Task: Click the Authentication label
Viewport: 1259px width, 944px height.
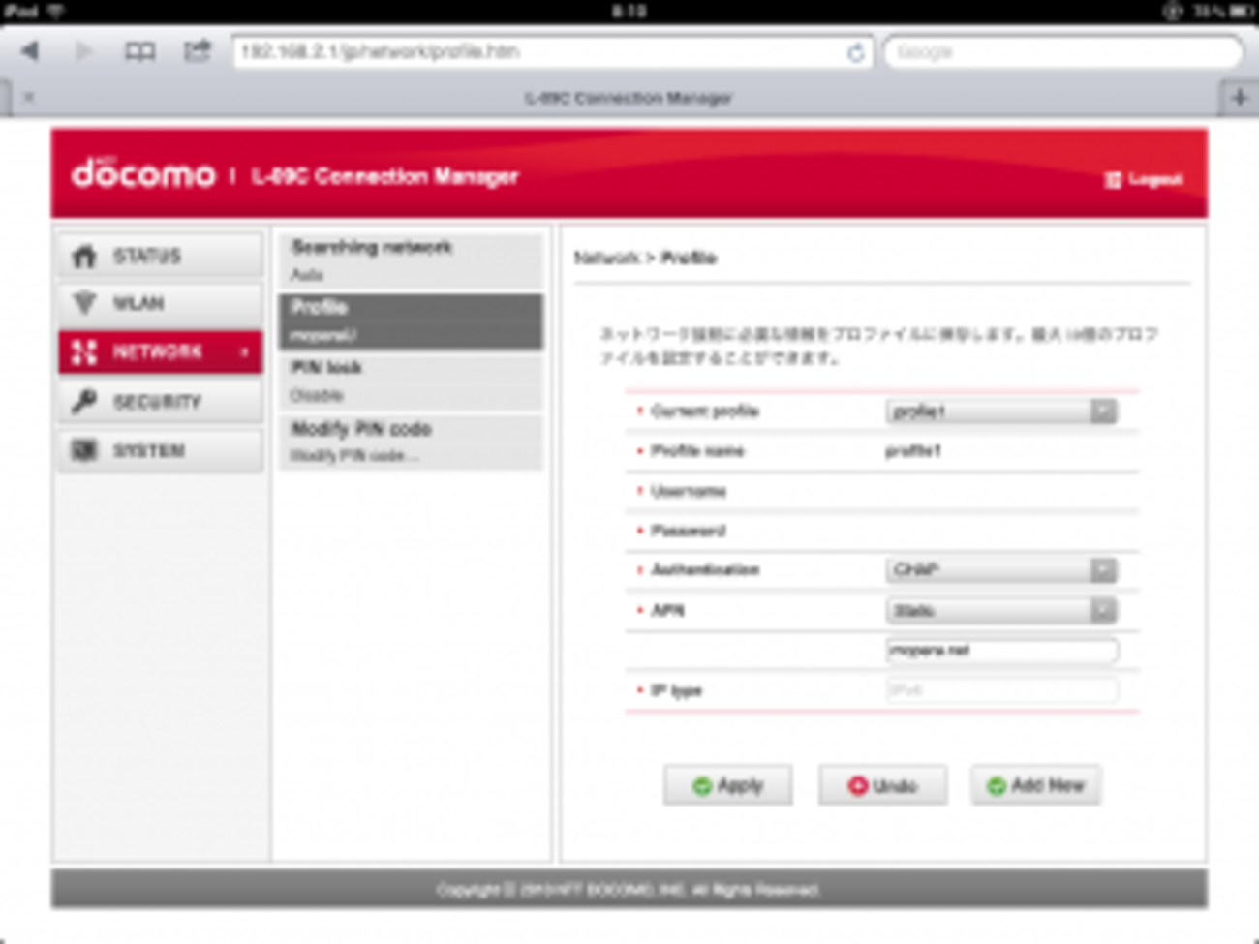Action: click(705, 570)
